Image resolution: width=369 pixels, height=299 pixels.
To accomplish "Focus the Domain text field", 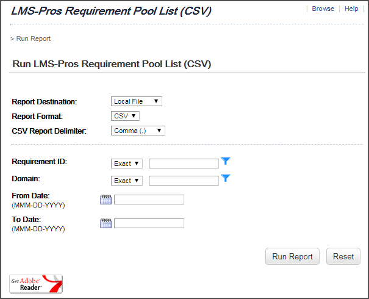I will click(x=184, y=181).
